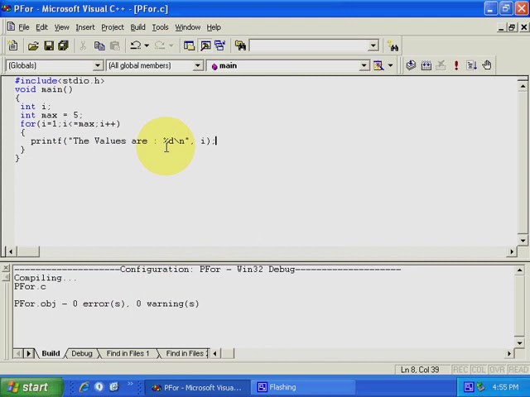Viewport: 530px width, 397px height.
Task: Click the Save All toolbar icon
Action: pyautogui.click(x=63, y=45)
